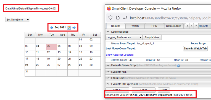Click the Sat column header
Viewport: 211px width, 100px height.
point(95,35)
